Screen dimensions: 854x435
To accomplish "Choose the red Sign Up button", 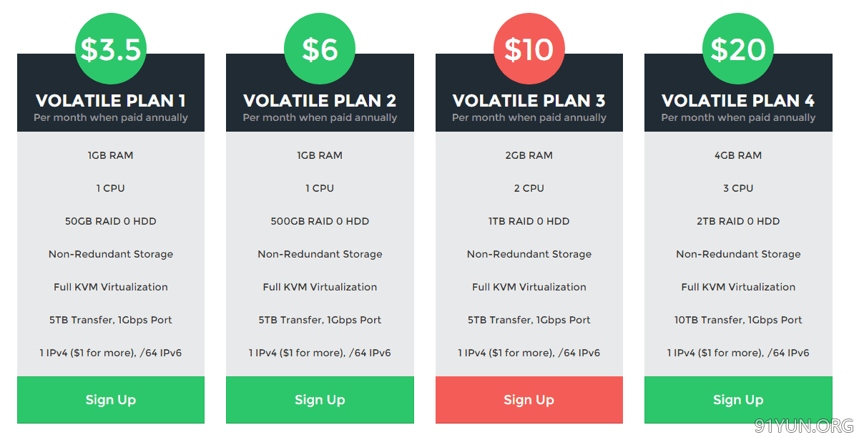I will [x=529, y=399].
